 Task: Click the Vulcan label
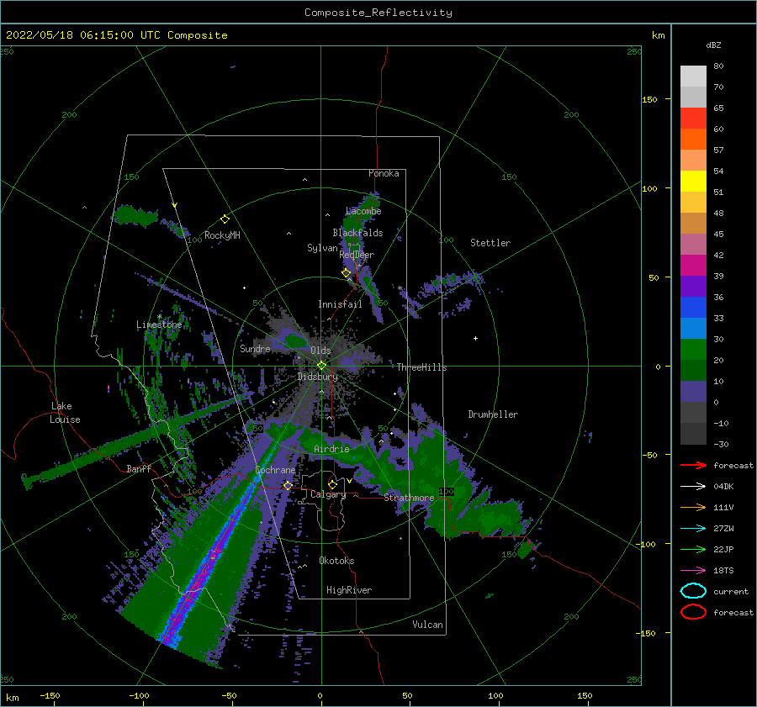point(427,625)
